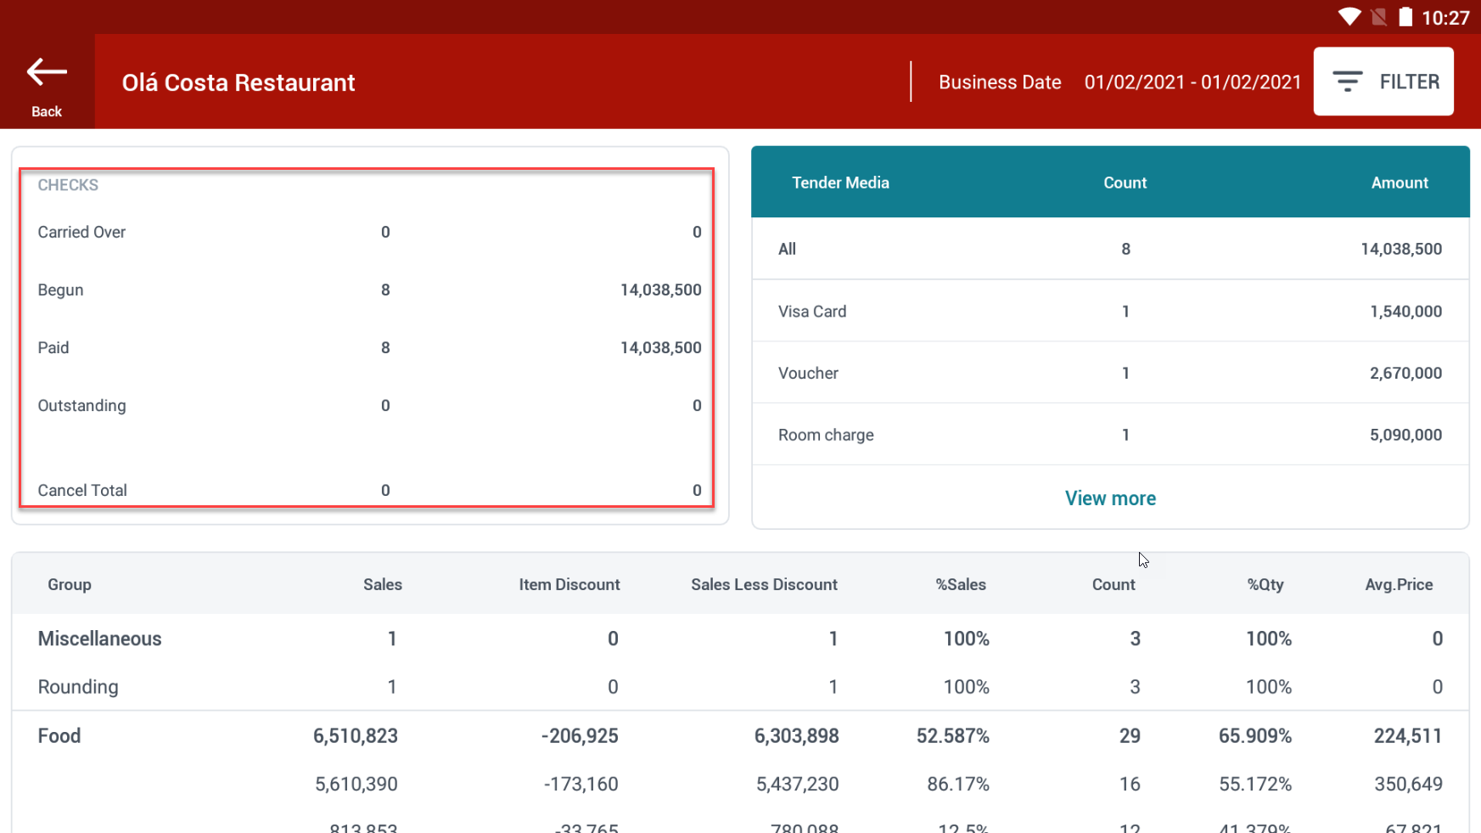Tap the Back arrow icon
Screen dimensions: 1481x833
point(47,73)
